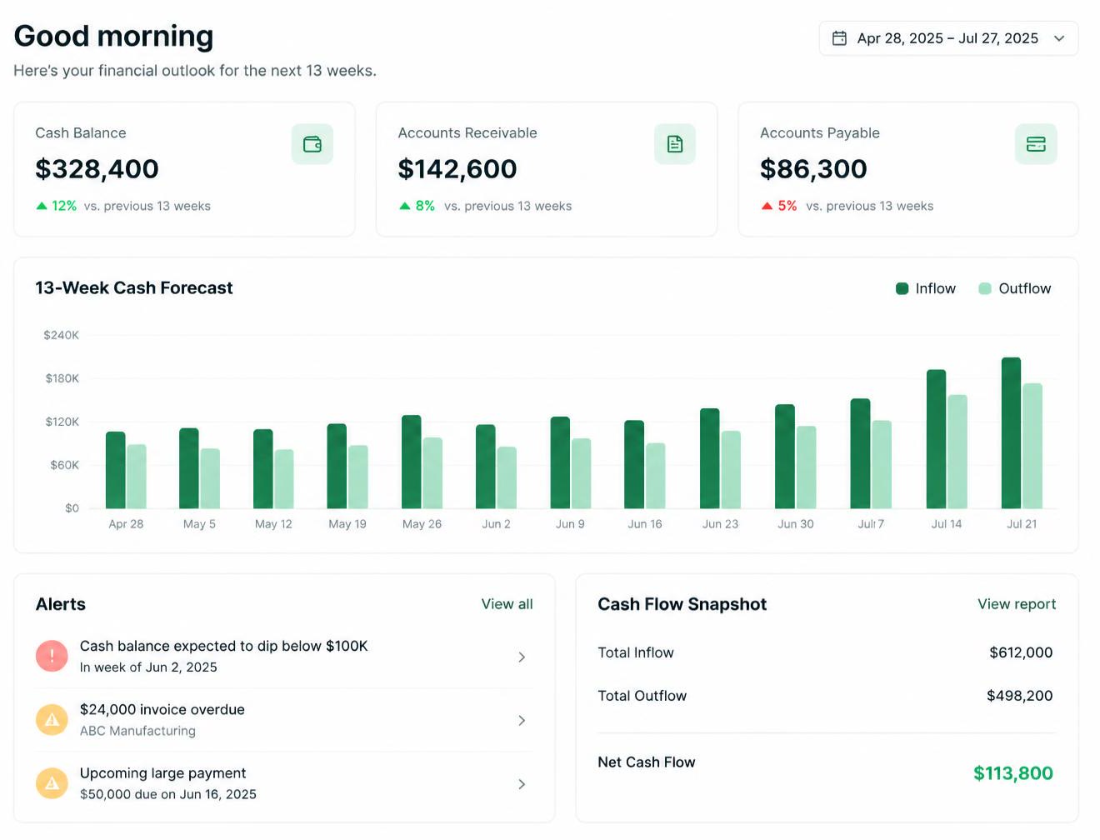The image size is (1100, 840).
Task: Click the Total Outflow value $498,200
Action: point(1020,696)
